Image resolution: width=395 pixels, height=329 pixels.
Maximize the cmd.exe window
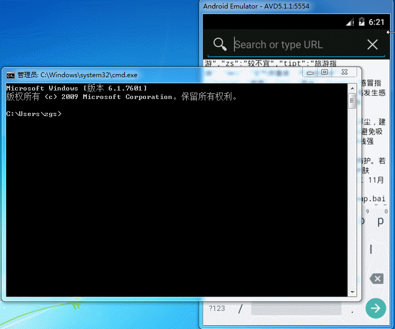[x=325, y=72]
